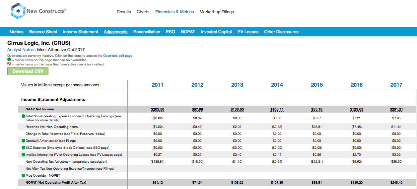Click green override dot beside ESO Expense

tap(23, 148)
